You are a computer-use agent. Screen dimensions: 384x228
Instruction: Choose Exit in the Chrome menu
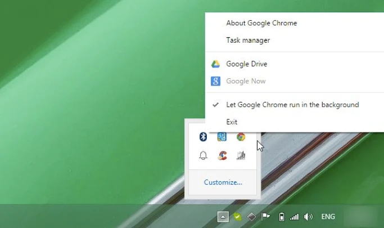click(x=232, y=122)
